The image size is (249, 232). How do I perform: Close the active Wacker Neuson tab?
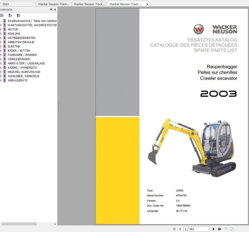147,4
